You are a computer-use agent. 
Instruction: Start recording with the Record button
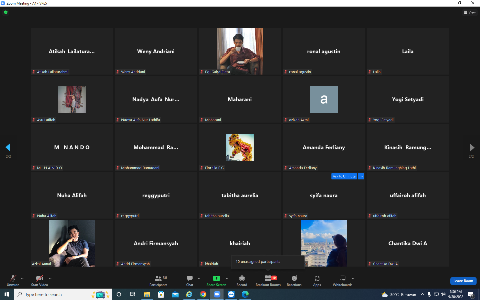coord(242,281)
